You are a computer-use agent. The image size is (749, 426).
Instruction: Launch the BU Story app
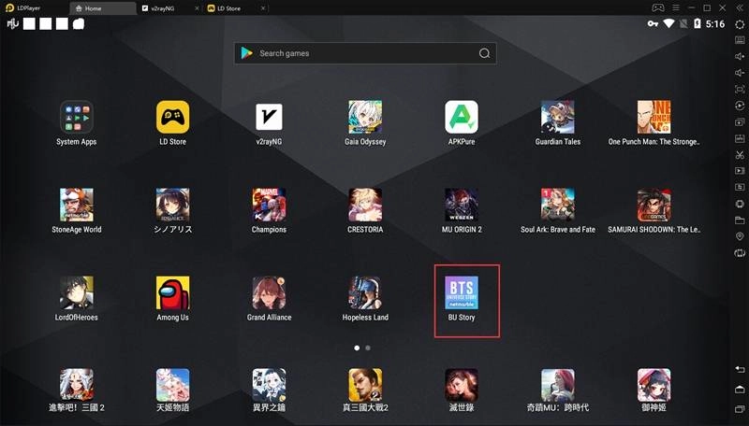click(x=461, y=293)
